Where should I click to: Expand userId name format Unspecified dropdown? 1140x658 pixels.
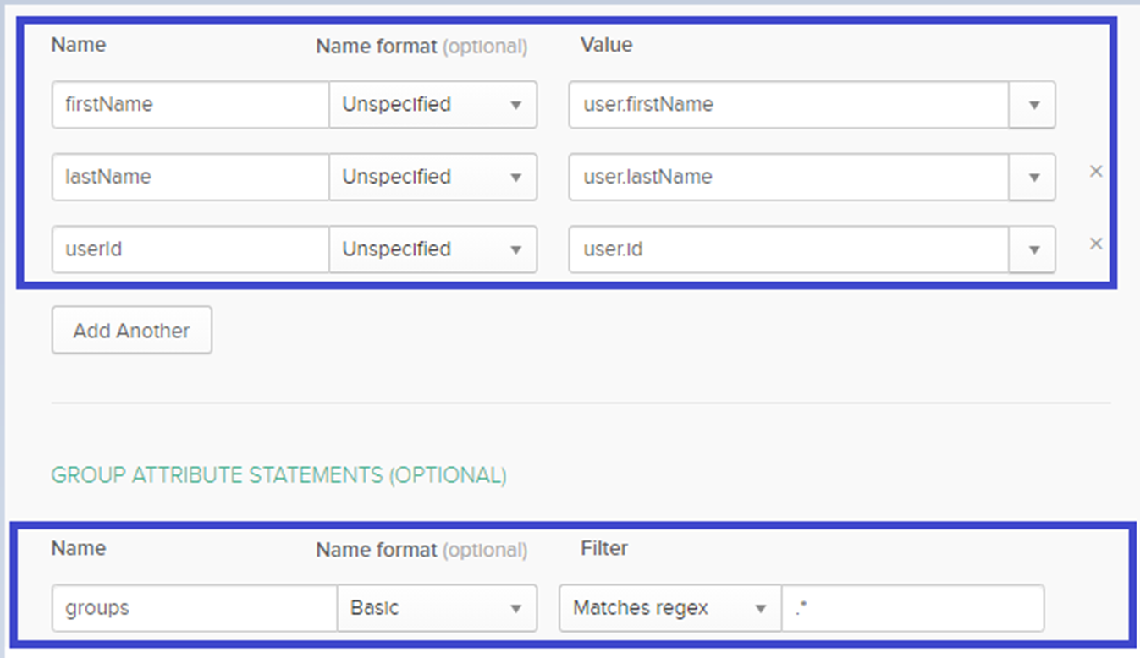pos(432,249)
